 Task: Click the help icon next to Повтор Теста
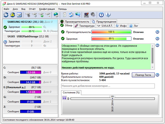click(157, 75)
